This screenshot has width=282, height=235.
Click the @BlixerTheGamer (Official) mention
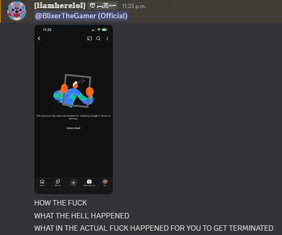[81, 16]
